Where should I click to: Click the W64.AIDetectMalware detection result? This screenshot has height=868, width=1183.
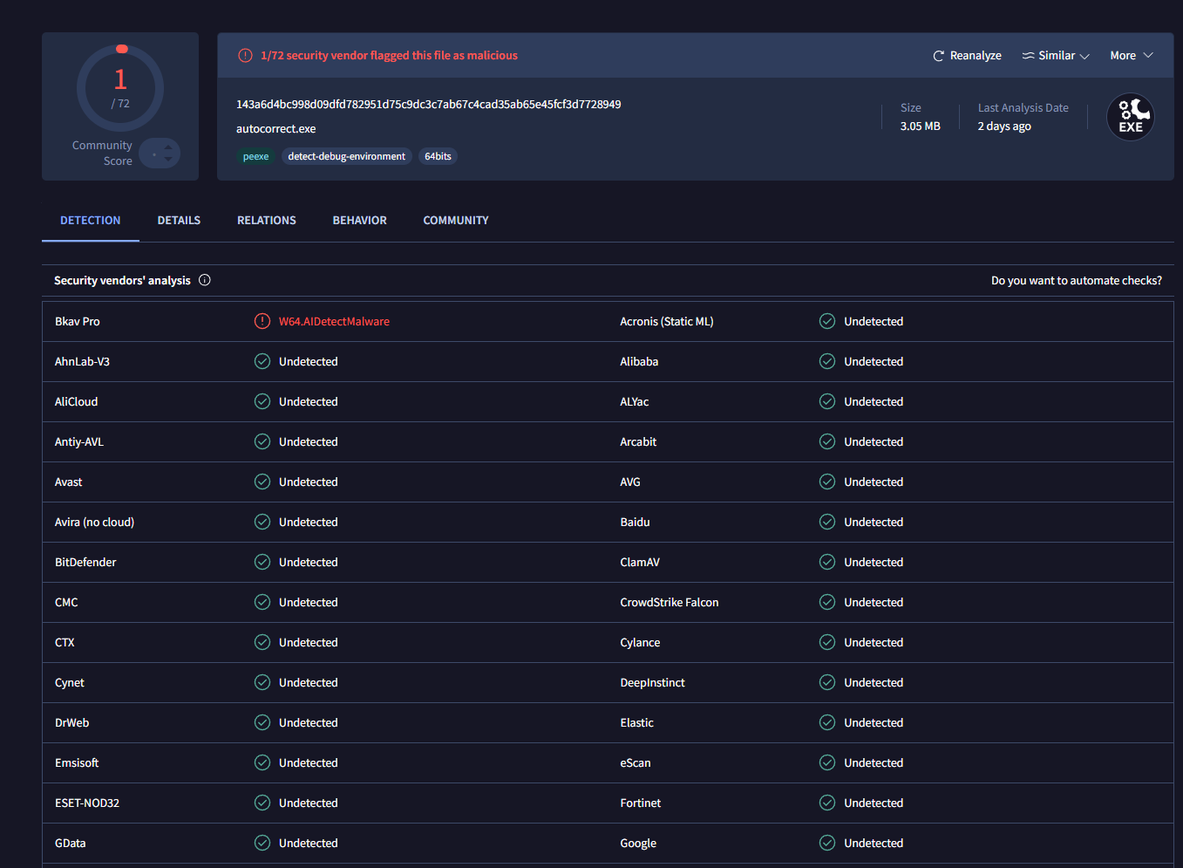(x=334, y=322)
